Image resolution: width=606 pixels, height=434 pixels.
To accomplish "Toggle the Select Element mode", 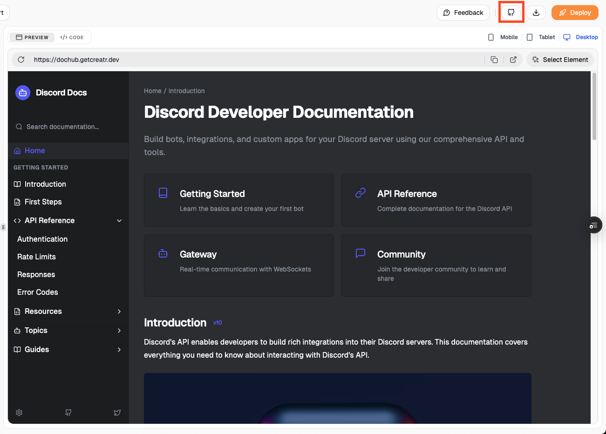I will pos(560,60).
